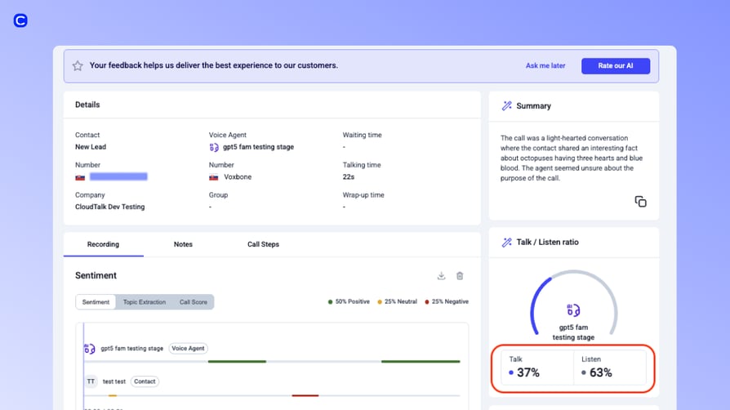The image size is (730, 410).
Task: Click the Details section heading
Action: [x=87, y=105]
